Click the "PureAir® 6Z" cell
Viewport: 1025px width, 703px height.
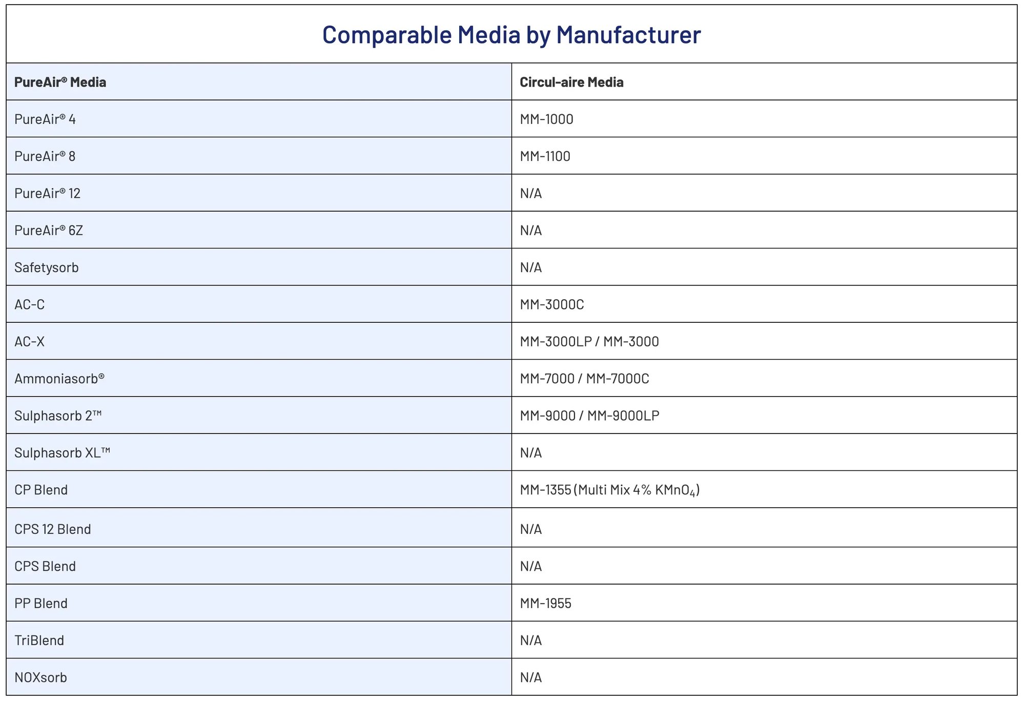click(49, 231)
